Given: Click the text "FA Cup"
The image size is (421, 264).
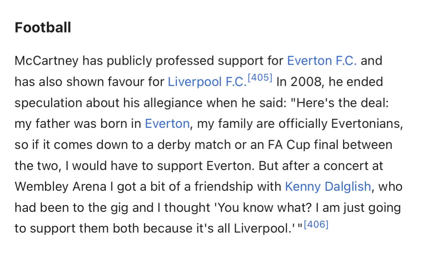Looking at the screenshot, I should (x=288, y=145).
